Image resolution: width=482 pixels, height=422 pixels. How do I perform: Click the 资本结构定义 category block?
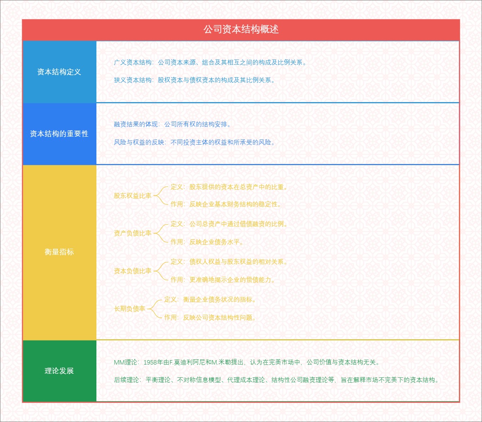pyautogui.click(x=59, y=71)
